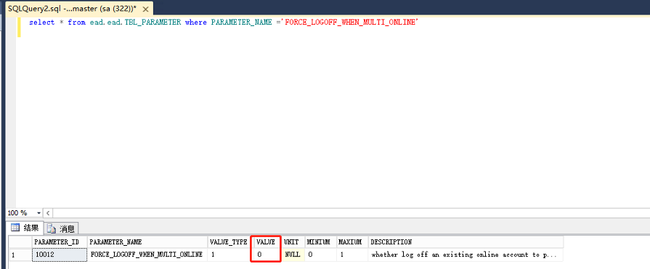The image size is (650, 269).
Task: Select row 1 via row header
Action: [x=20, y=254]
